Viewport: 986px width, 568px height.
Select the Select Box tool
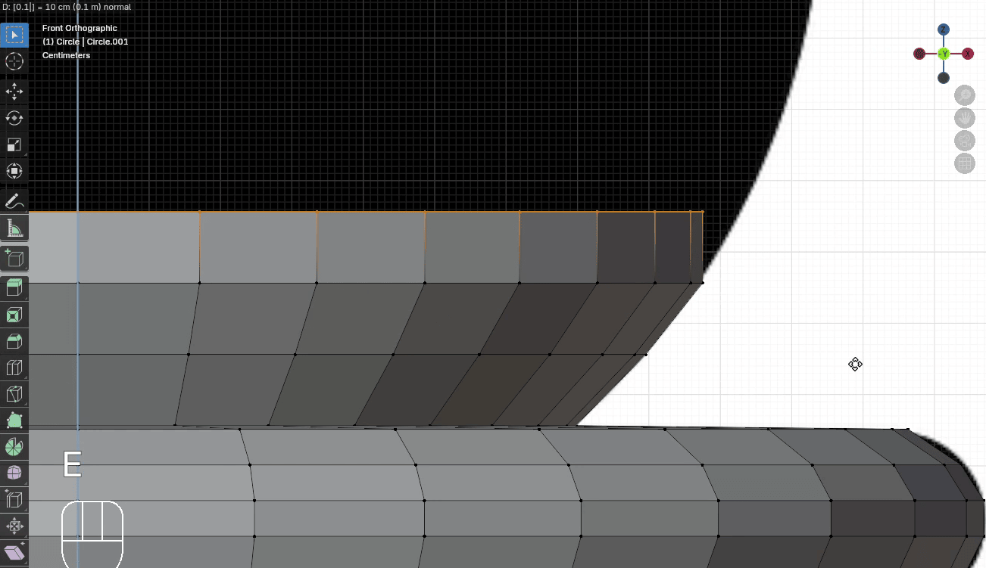click(x=14, y=36)
